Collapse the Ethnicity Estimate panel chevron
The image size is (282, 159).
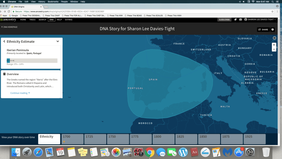pos(58,41)
